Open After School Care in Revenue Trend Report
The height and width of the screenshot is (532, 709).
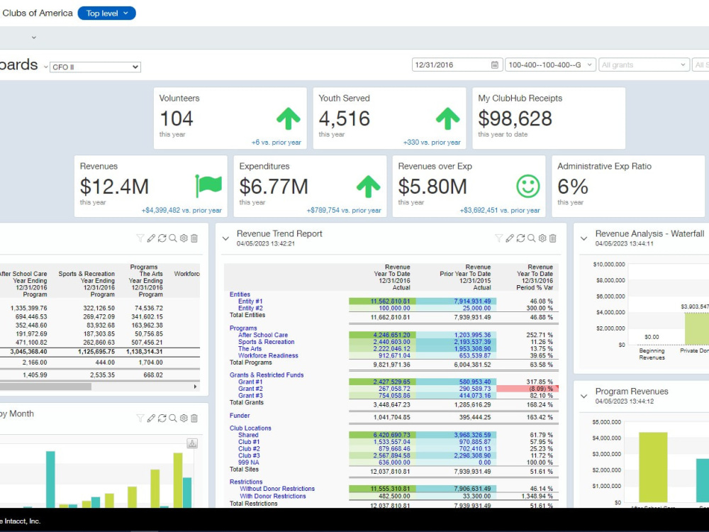coord(263,336)
